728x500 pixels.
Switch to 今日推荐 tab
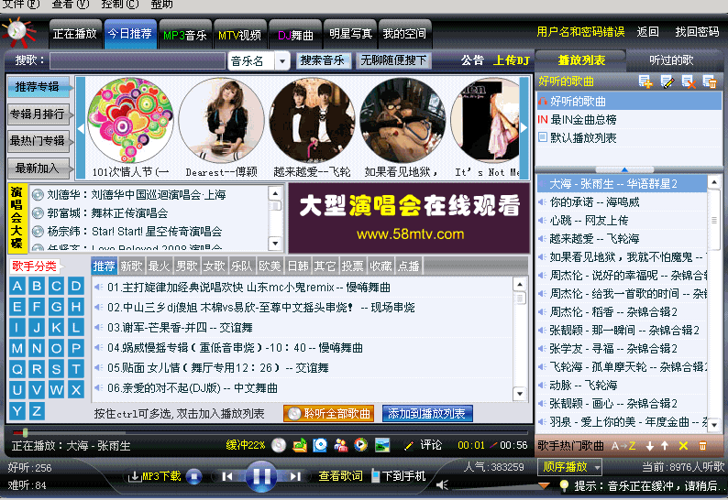tap(130, 34)
